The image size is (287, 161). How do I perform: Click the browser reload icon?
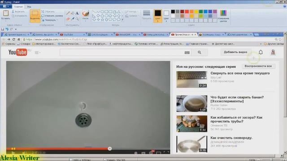14,39
